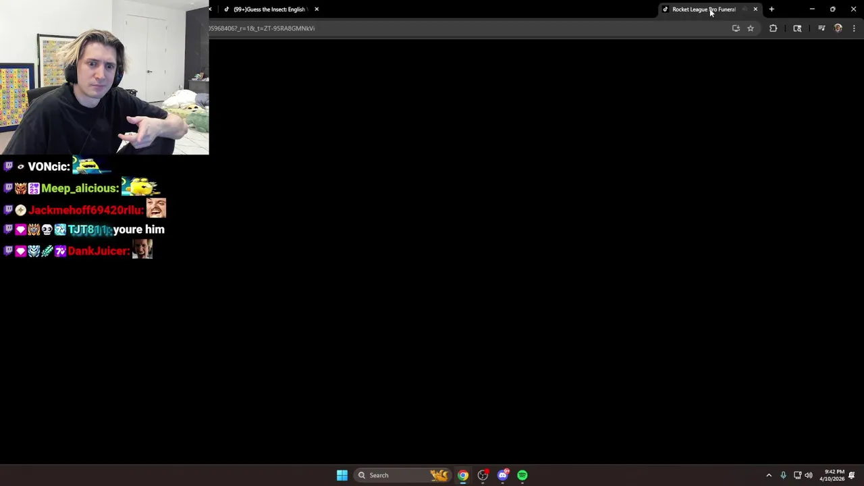
Task: Restore down the Chrome window
Action: point(833,9)
